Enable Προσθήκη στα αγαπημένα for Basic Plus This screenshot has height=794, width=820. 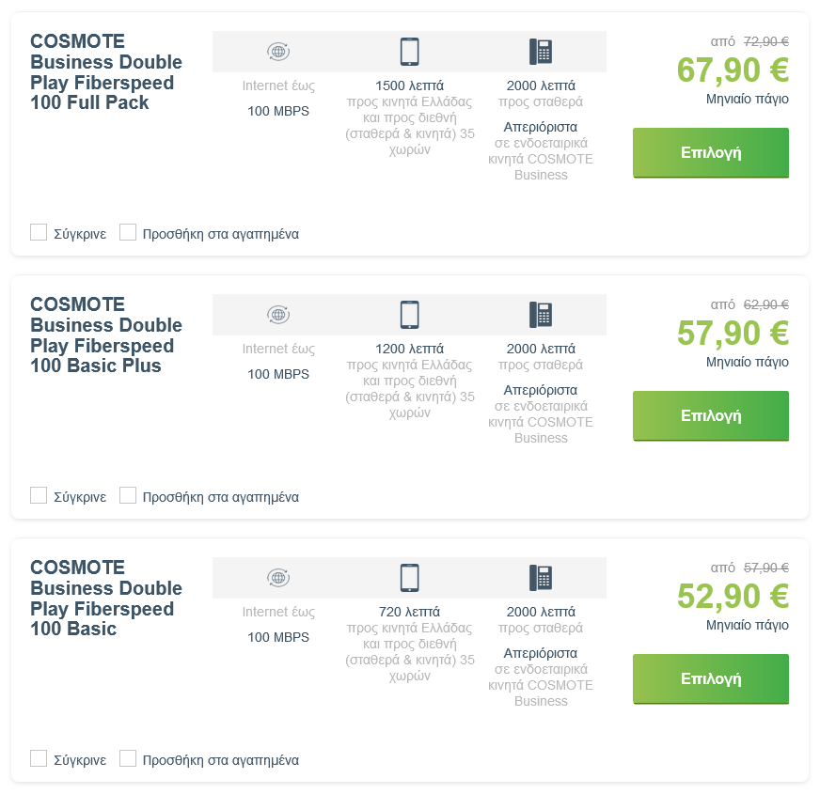click(x=128, y=496)
